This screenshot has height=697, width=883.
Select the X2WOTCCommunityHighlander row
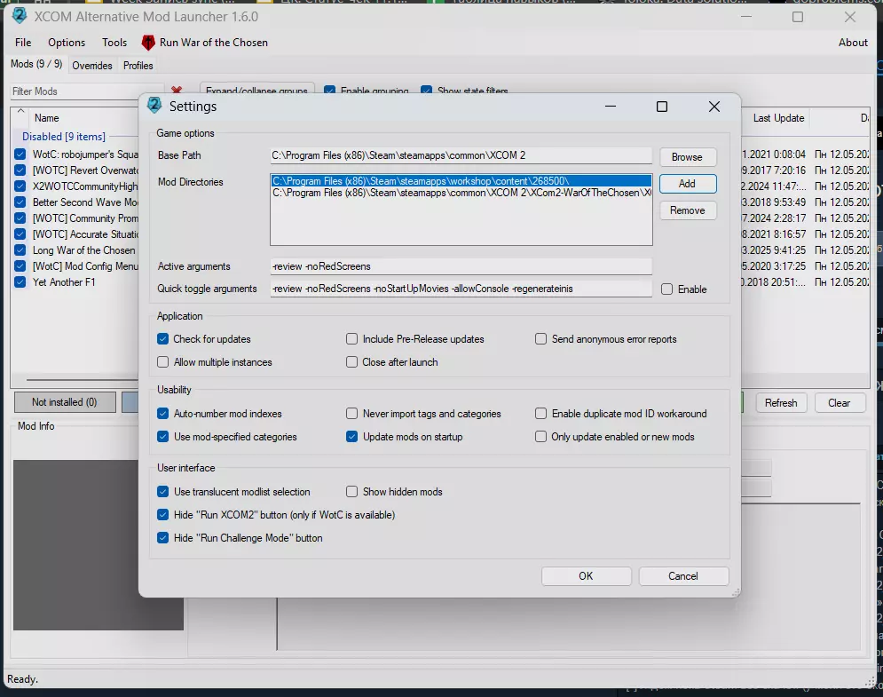click(85, 186)
